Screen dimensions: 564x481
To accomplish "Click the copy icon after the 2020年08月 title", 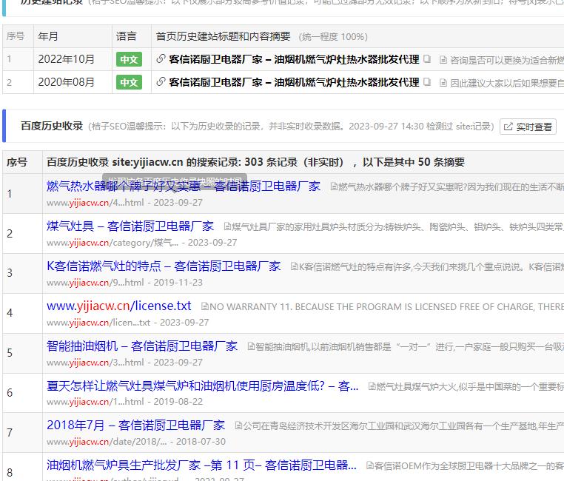I will (426, 82).
